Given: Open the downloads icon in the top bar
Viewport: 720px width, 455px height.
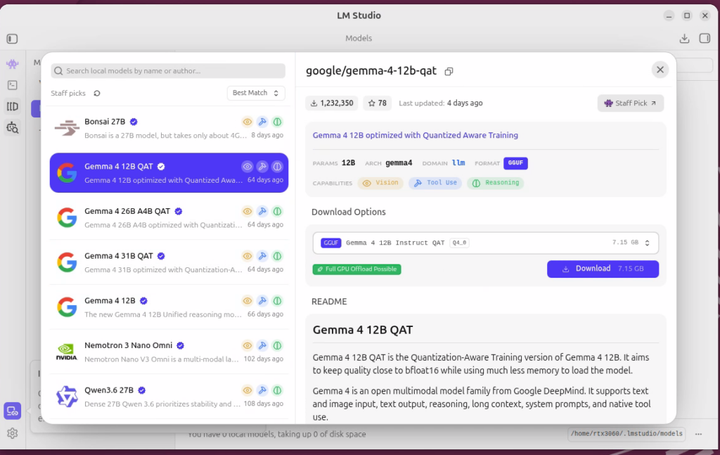Looking at the screenshot, I should click(684, 39).
